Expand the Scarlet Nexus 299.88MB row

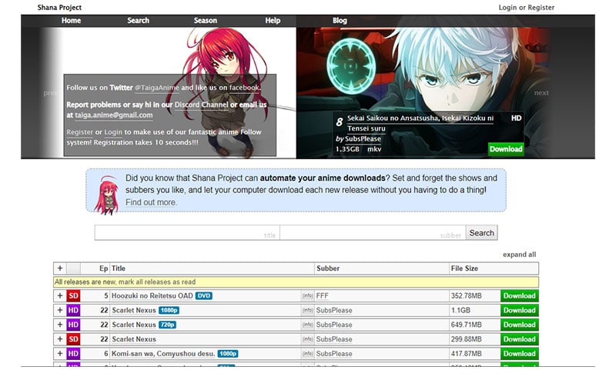tap(60, 339)
